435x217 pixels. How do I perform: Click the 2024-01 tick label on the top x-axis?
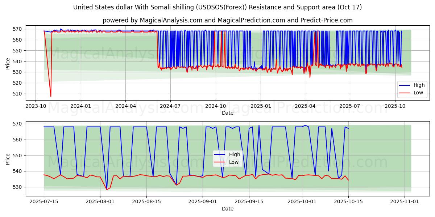(80, 106)
